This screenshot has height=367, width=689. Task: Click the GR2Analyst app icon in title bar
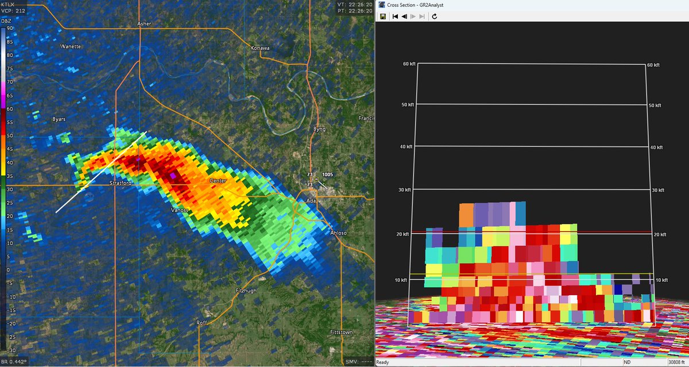point(382,5)
